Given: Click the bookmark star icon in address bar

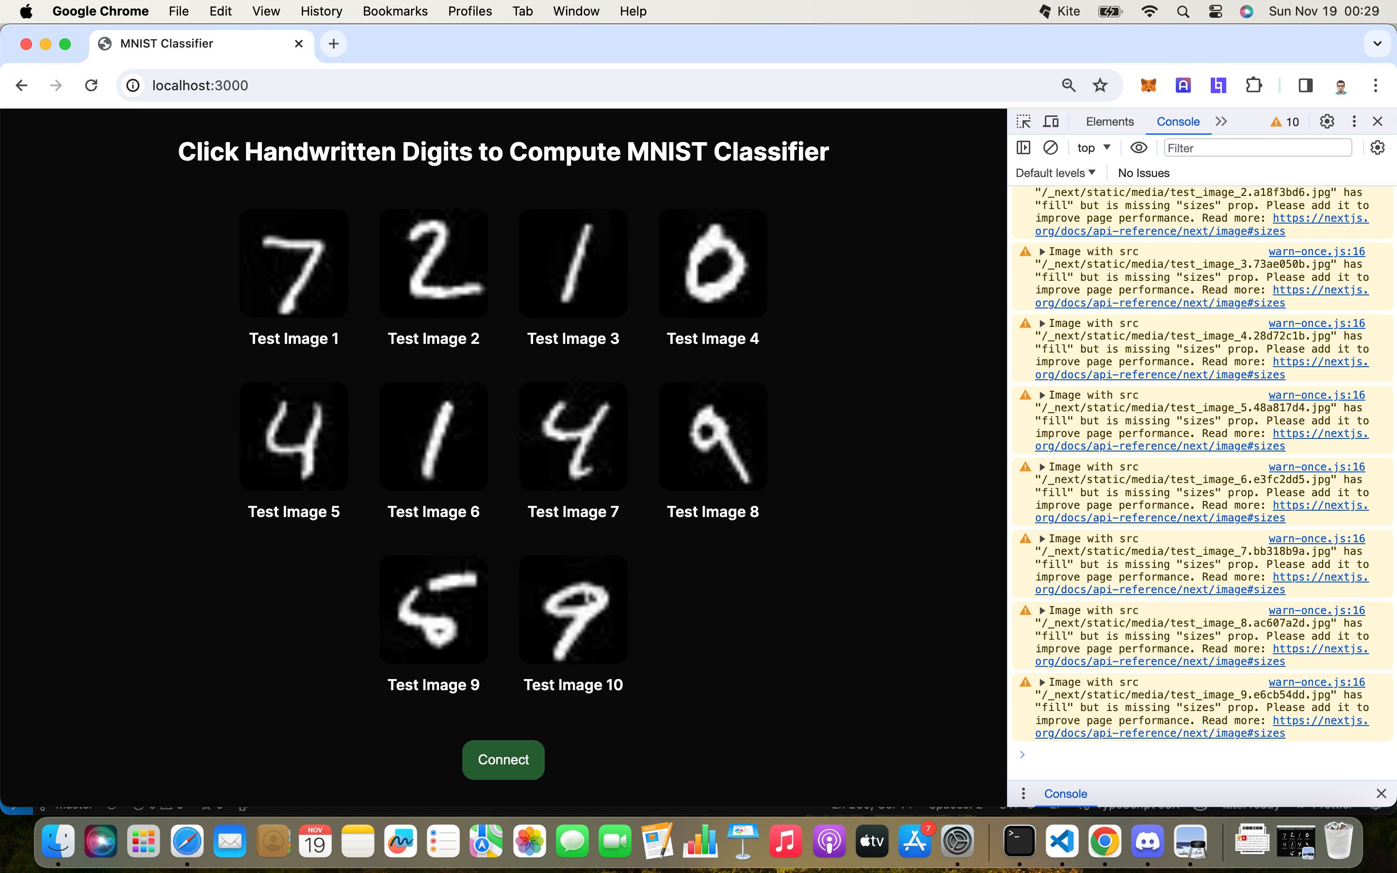Looking at the screenshot, I should point(1100,85).
